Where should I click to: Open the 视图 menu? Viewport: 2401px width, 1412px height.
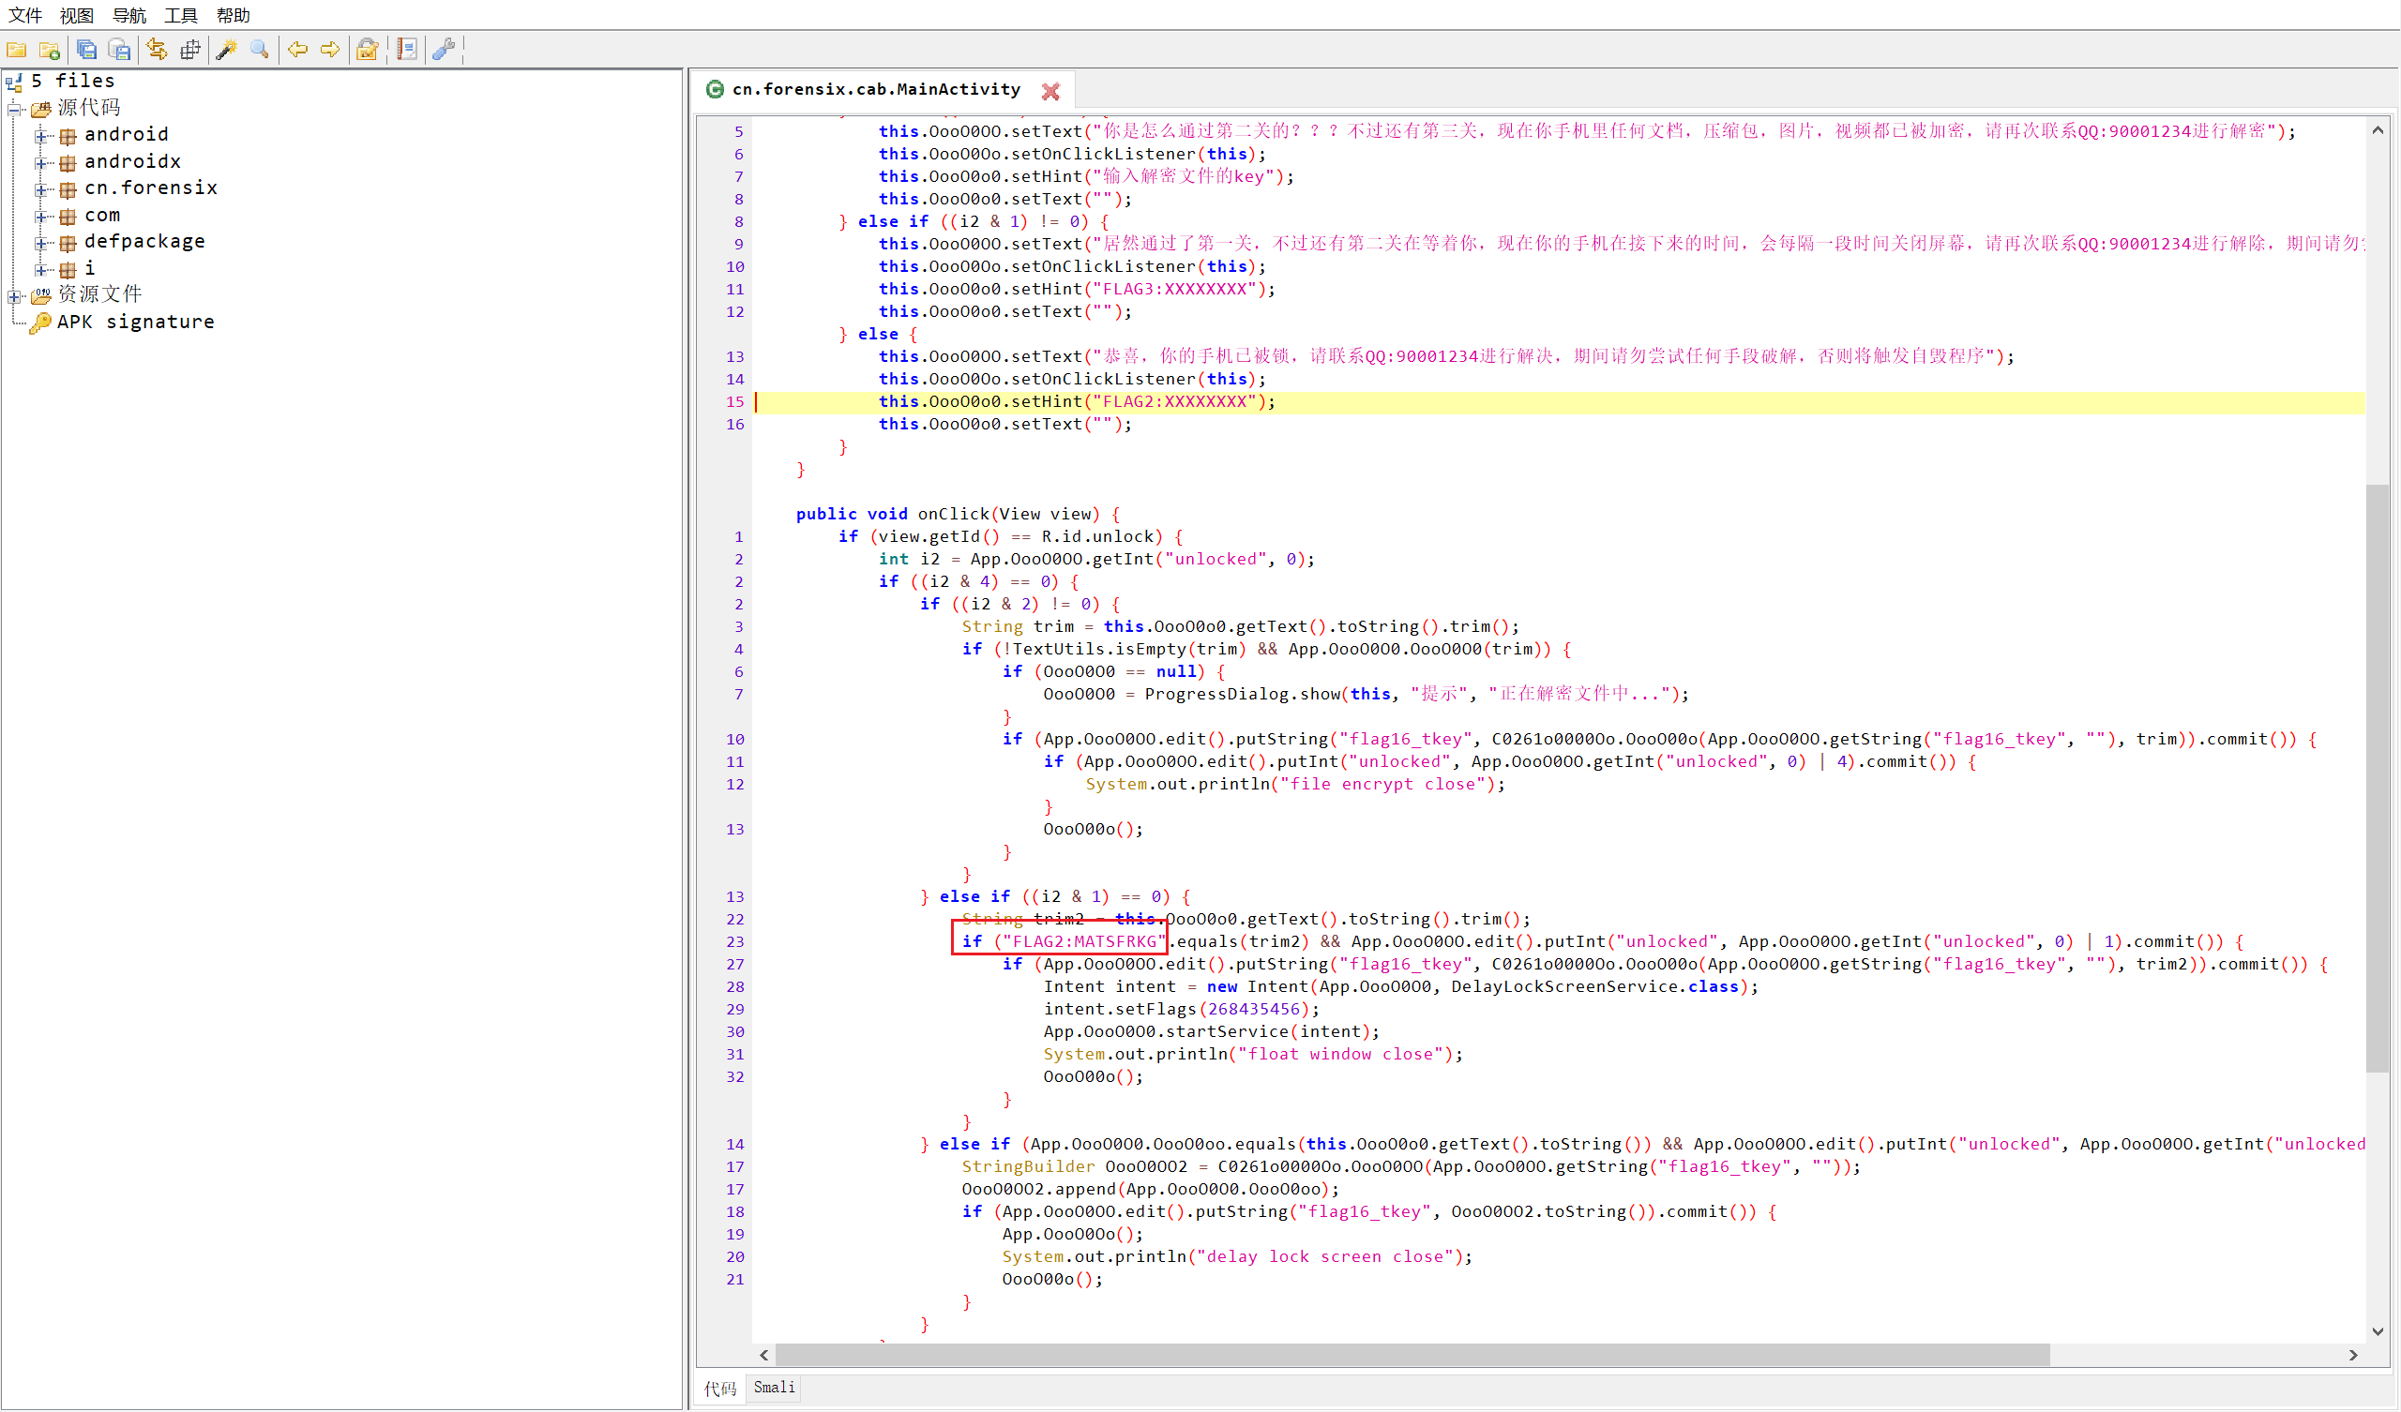click(x=76, y=15)
